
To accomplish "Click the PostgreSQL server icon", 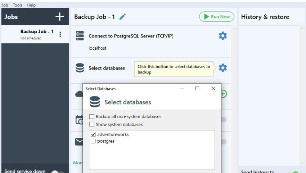I will pos(80,36).
